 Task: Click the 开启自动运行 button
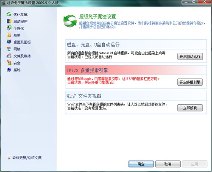(190, 57)
